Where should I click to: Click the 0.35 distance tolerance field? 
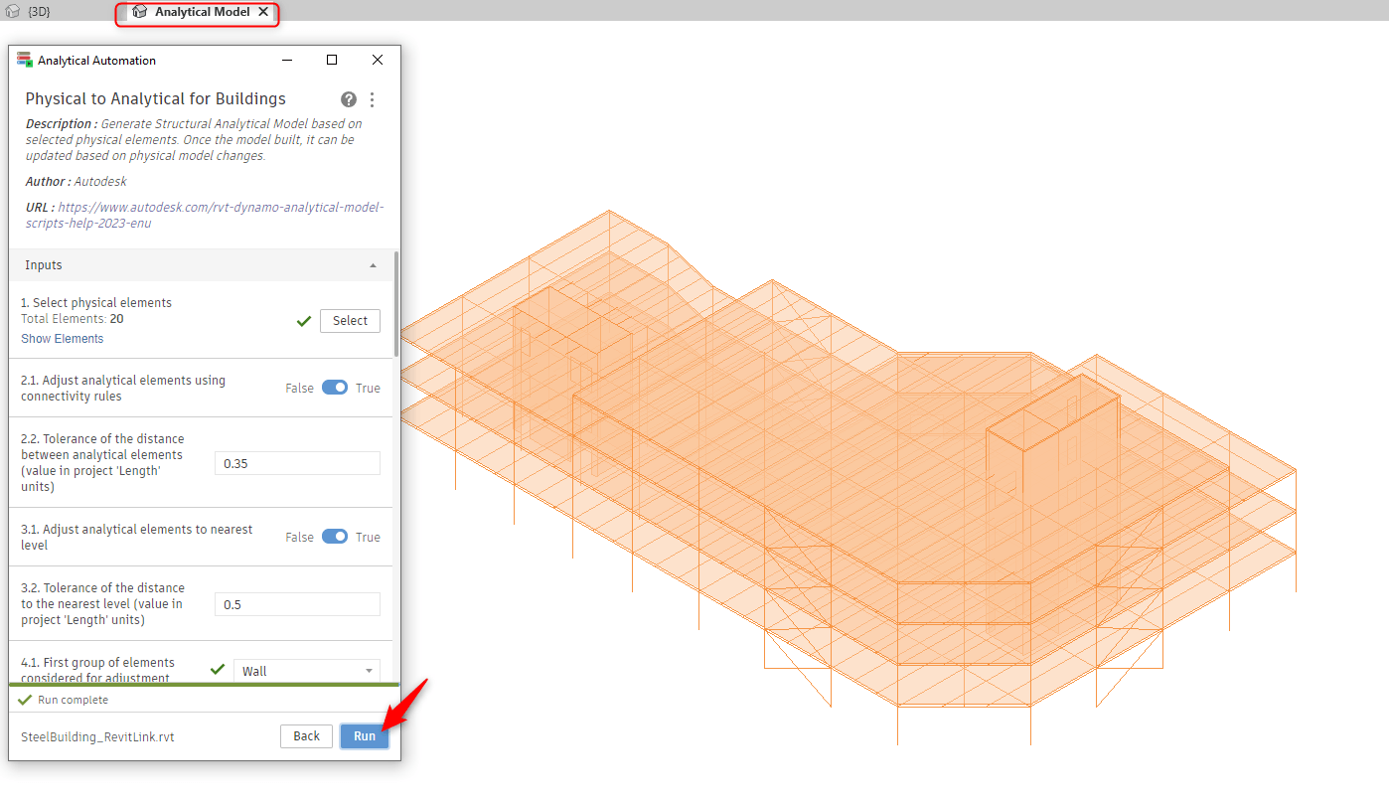click(x=297, y=463)
